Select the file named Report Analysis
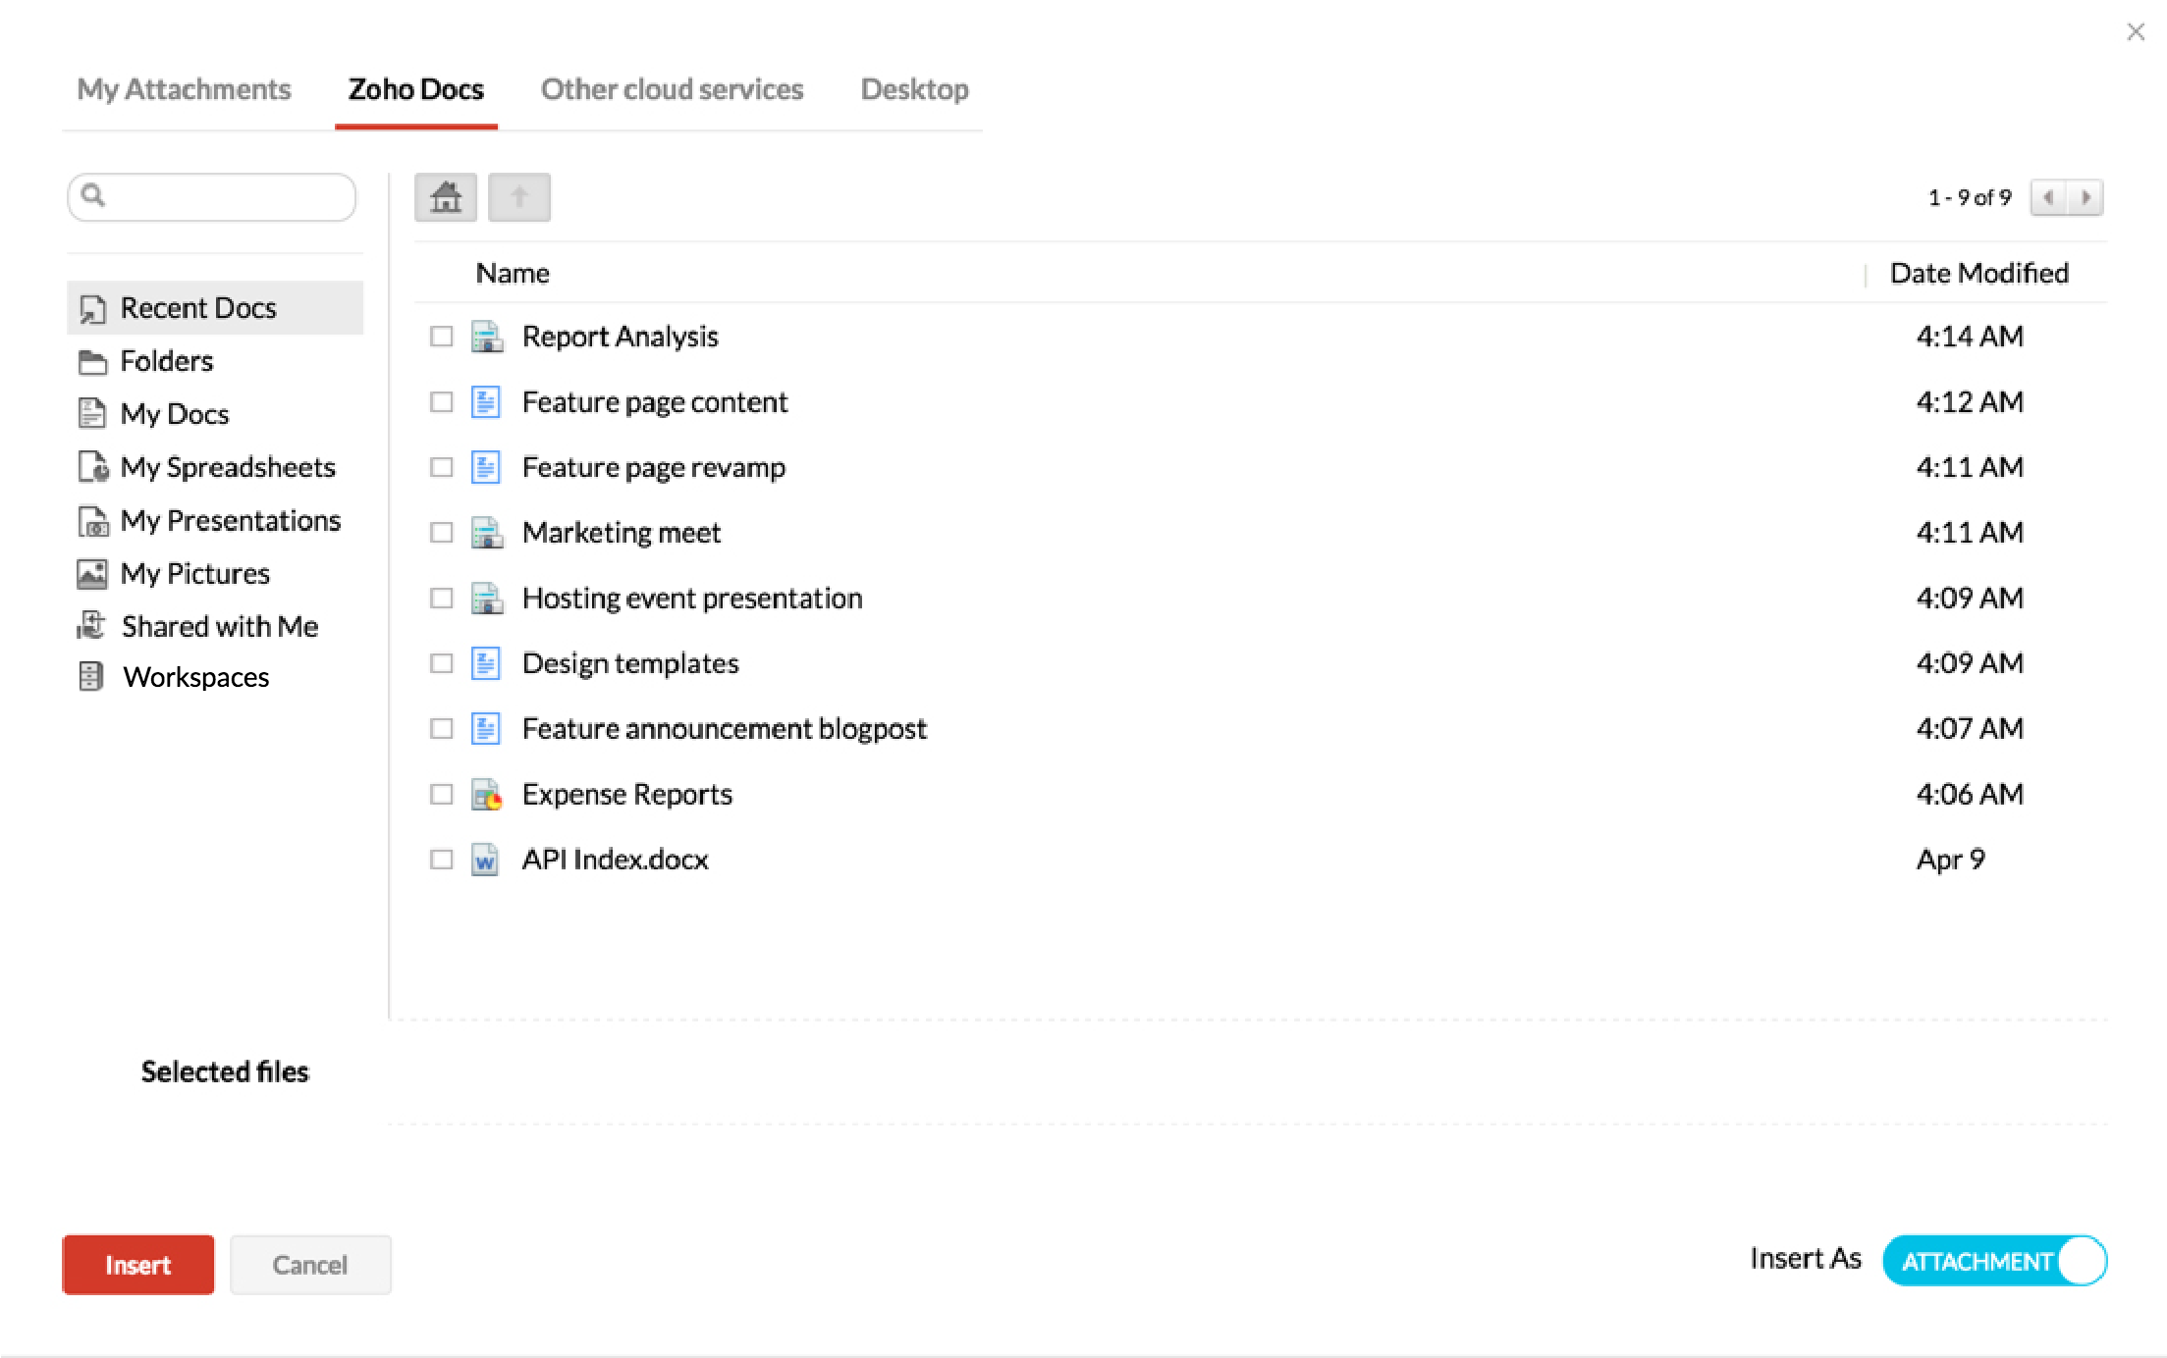Image resolution: width=2167 pixels, height=1358 pixels. [x=621, y=337]
